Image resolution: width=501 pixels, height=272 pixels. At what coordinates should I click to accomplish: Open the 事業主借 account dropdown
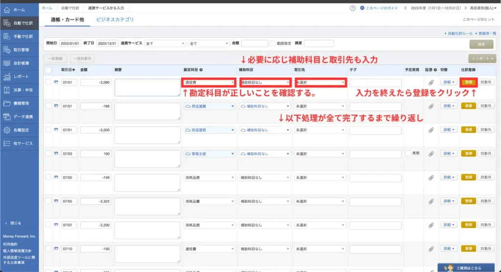point(209,154)
